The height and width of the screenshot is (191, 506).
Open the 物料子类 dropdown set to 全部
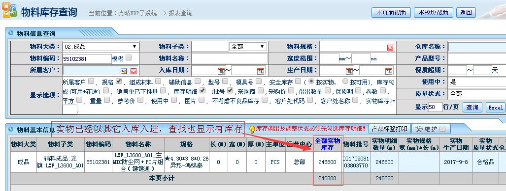pyautogui.click(x=248, y=47)
